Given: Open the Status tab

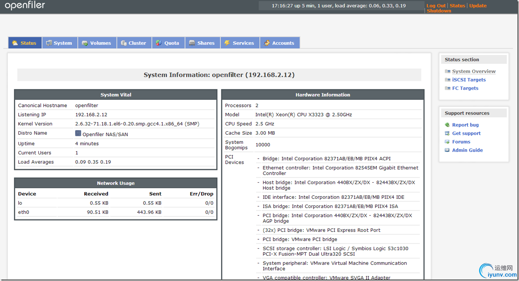Looking at the screenshot, I should [25, 43].
